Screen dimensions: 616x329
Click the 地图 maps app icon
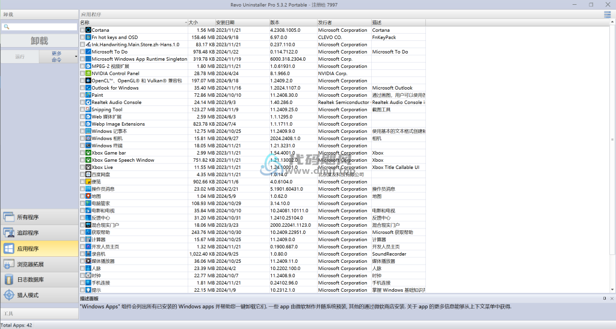tap(88, 196)
